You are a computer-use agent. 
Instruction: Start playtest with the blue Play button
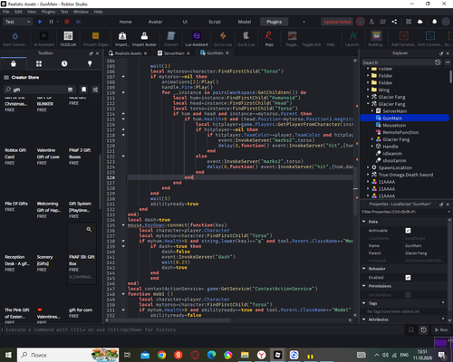[40, 22]
